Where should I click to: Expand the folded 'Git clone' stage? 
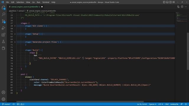pyautogui.click(x=15, y=26)
